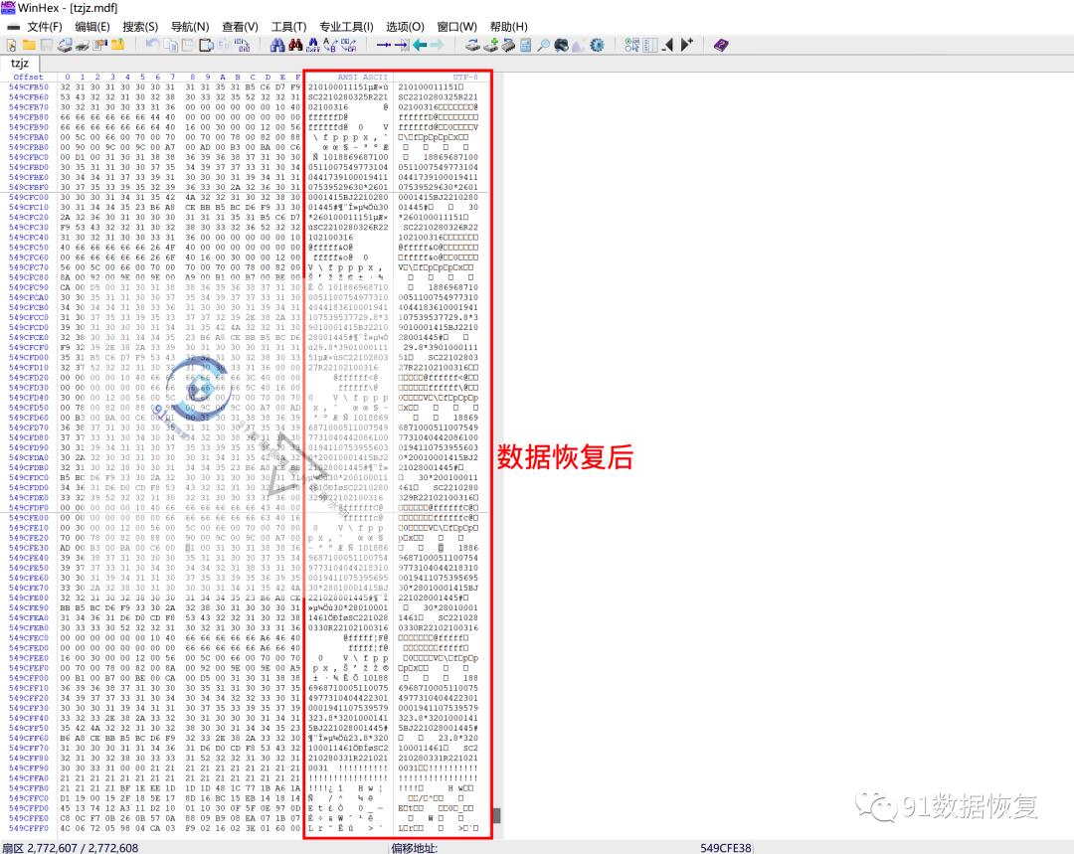Click the offset value 549CFE38 in status bar

pyautogui.click(x=725, y=848)
